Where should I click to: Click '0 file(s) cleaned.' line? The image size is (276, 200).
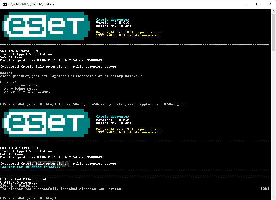pyautogui.click(x=19, y=183)
